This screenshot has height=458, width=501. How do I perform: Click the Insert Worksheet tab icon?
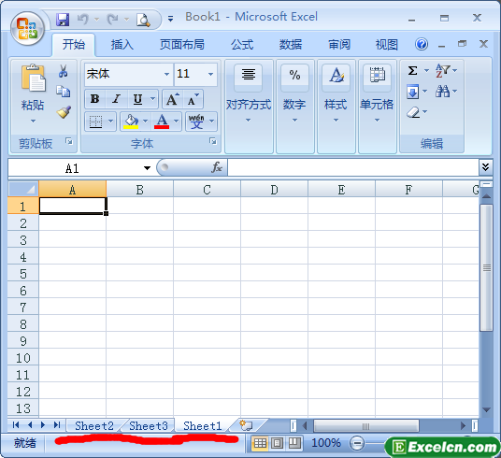coord(246,425)
